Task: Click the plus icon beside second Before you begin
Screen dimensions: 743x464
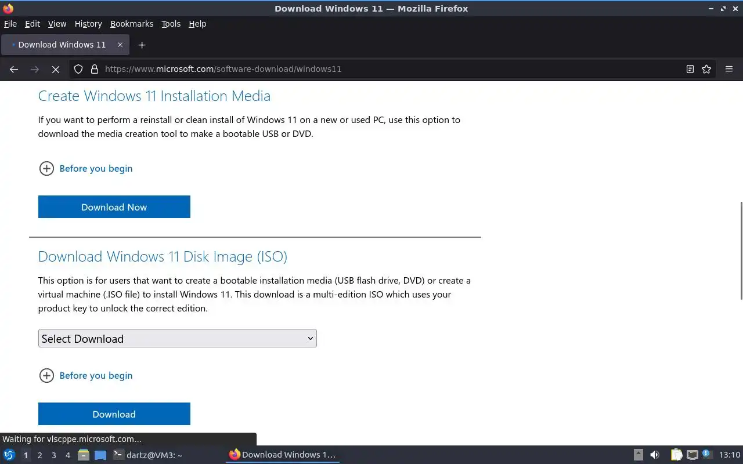Action: pos(46,375)
